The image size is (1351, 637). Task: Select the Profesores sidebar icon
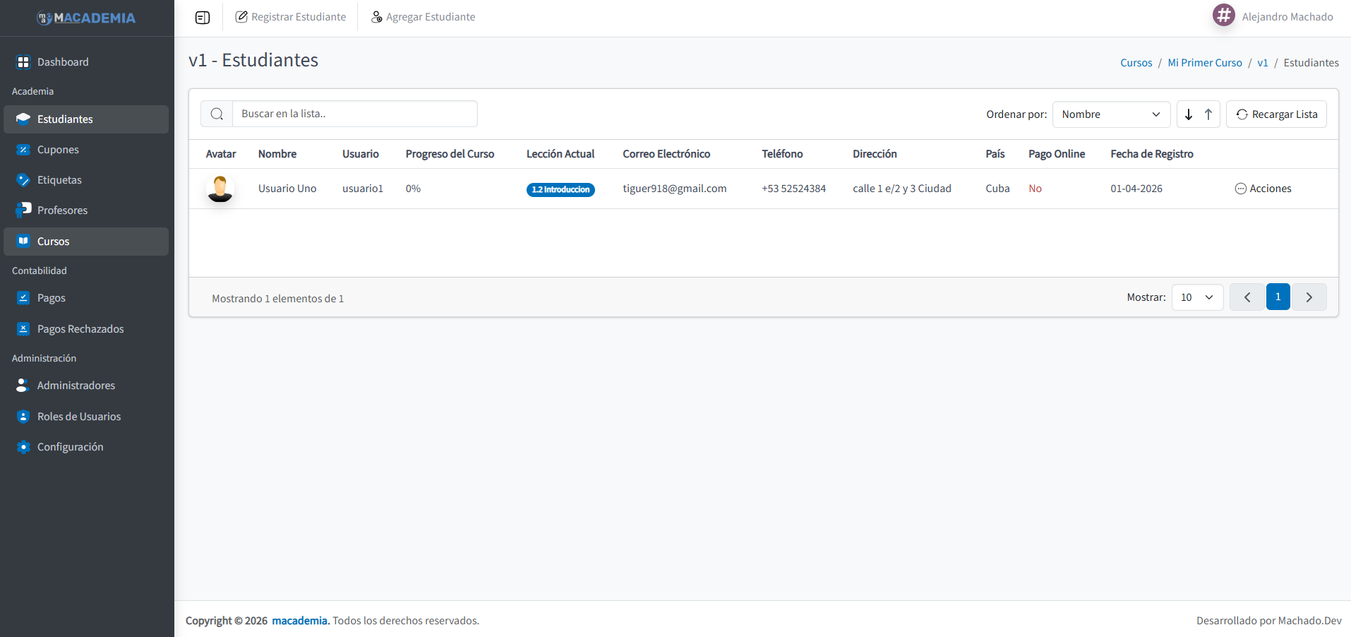tap(23, 210)
